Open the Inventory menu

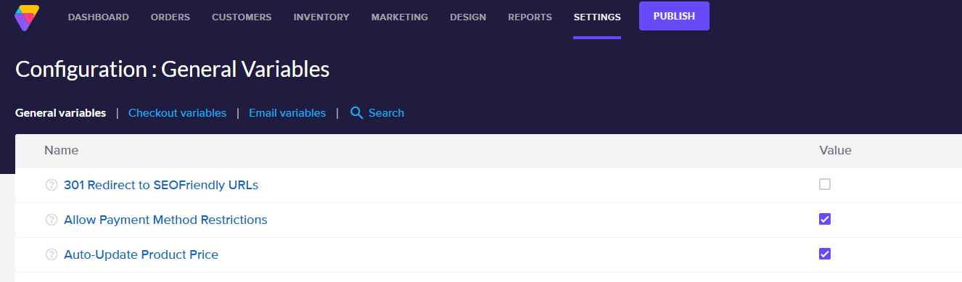(x=321, y=17)
